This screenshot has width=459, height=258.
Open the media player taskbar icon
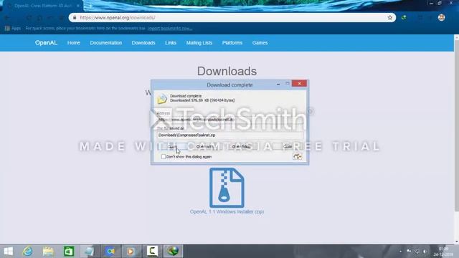click(131, 251)
